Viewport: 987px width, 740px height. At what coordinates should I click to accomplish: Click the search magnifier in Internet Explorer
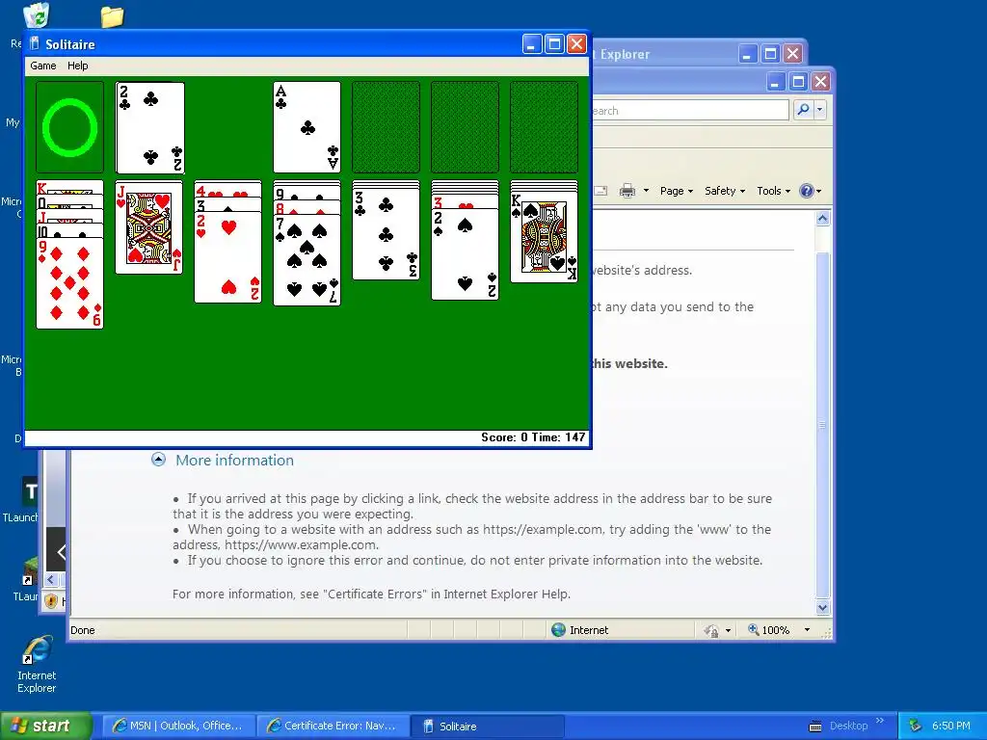[804, 110]
